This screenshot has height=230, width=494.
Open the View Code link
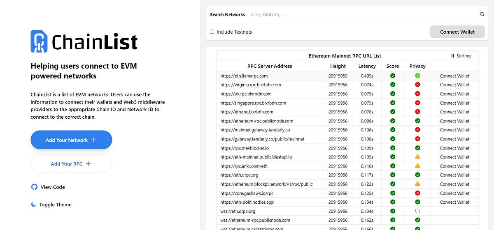point(48,187)
